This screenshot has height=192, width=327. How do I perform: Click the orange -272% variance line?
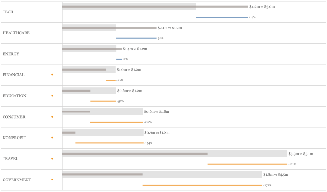tap(202, 185)
